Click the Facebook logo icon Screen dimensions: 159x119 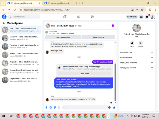(4, 17)
